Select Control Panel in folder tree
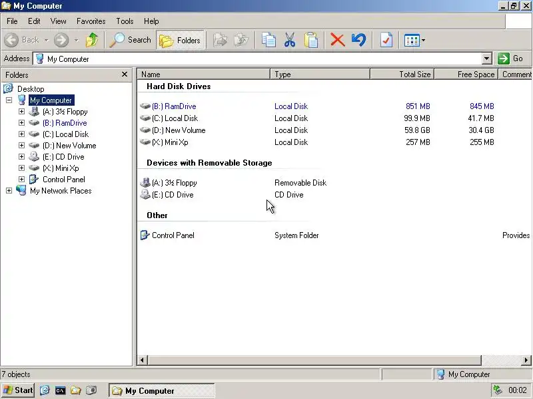Screen dimensions: 533x399 pos(63,180)
